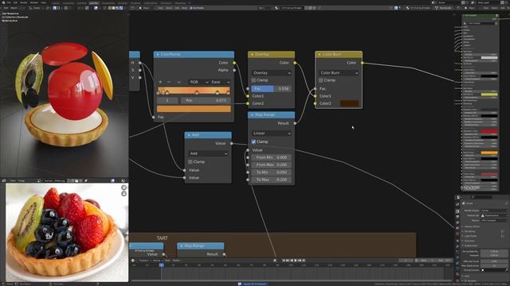510x286 pixels.
Task: Open the Feature Set dropdown
Action: tap(494, 215)
